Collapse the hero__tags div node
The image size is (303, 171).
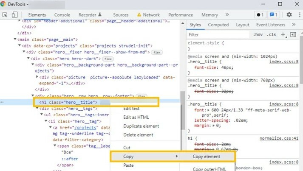pos(37,108)
